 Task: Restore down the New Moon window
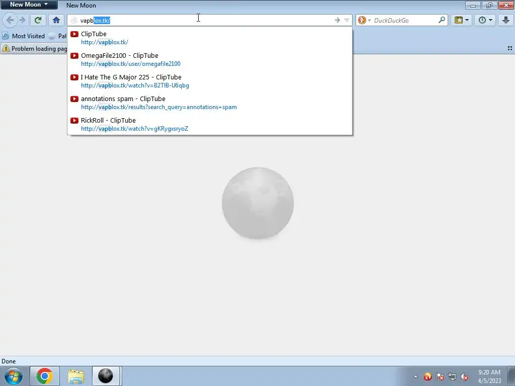click(x=489, y=5)
